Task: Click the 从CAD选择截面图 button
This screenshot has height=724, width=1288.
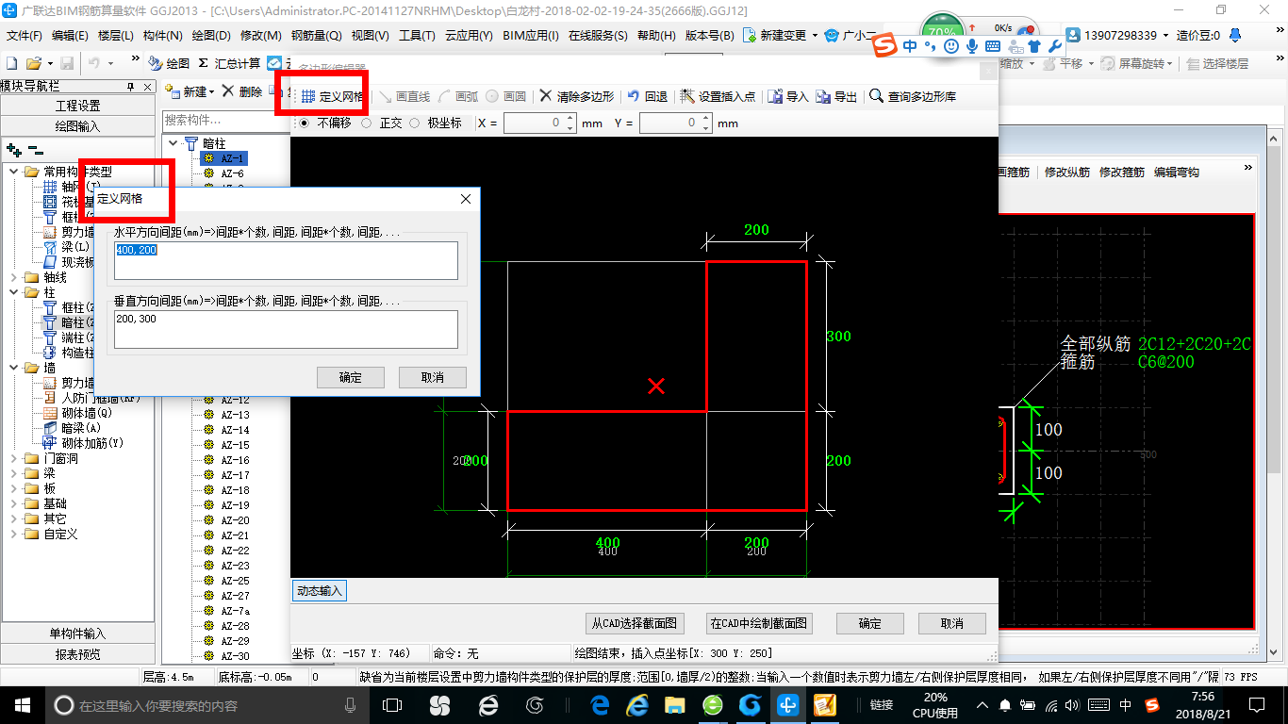Action: pyautogui.click(x=635, y=623)
